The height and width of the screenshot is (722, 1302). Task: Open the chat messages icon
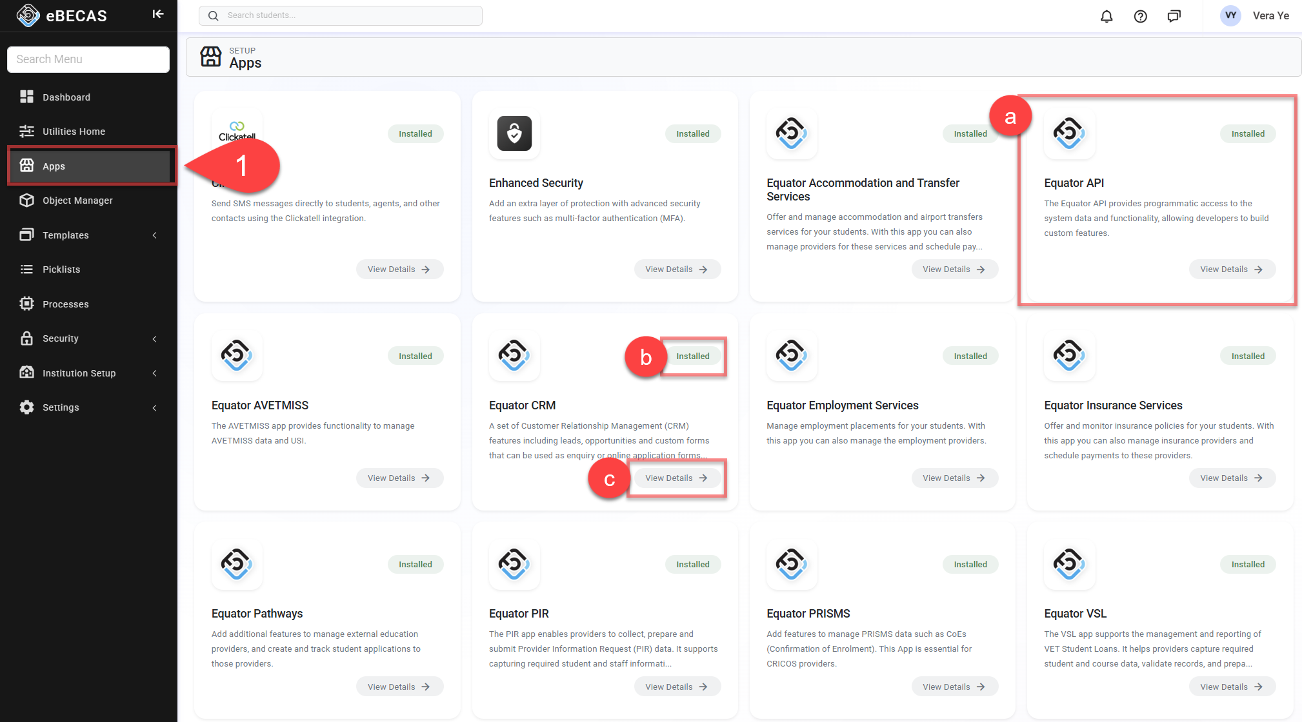1174,16
